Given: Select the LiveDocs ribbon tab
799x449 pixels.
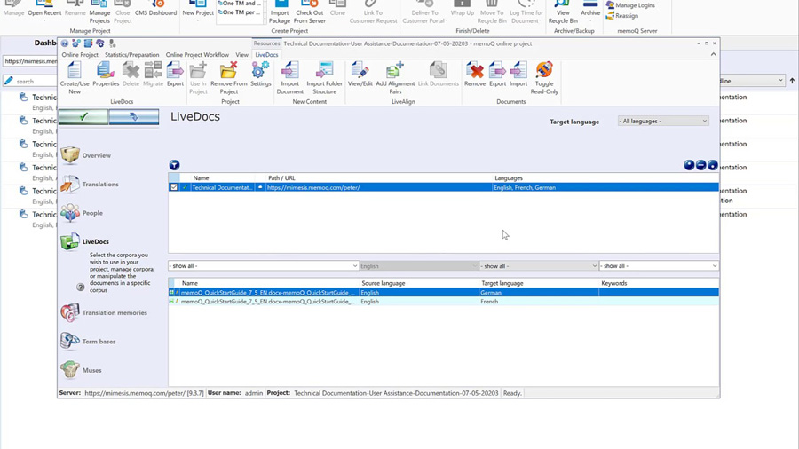Looking at the screenshot, I should click(x=266, y=54).
